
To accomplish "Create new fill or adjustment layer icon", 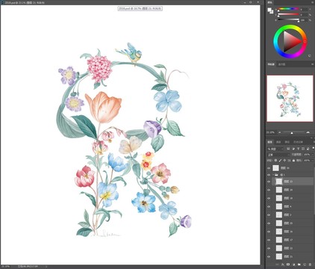I will [x=294, y=265].
